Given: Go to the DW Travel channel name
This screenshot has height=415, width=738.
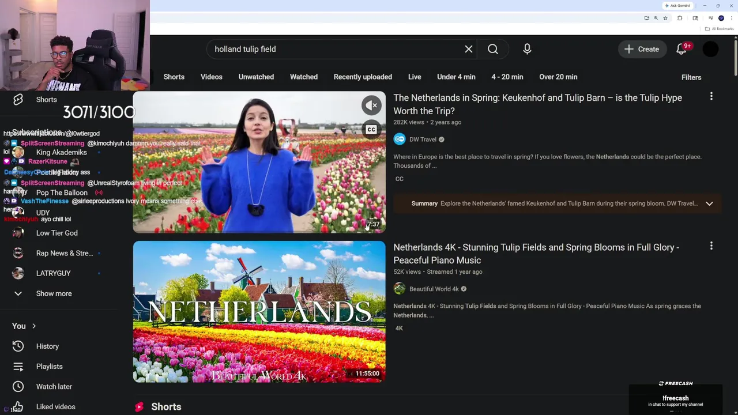Looking at the screenshot, I should (x=423, y=139).
